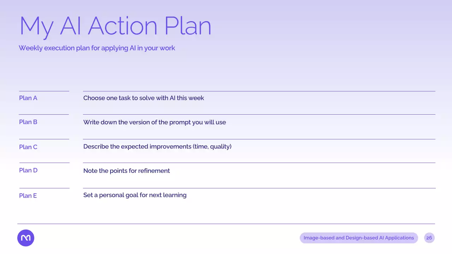The image size is (452, 254).
Task: Click the purple circular logo icon
Action: (26, 238)
